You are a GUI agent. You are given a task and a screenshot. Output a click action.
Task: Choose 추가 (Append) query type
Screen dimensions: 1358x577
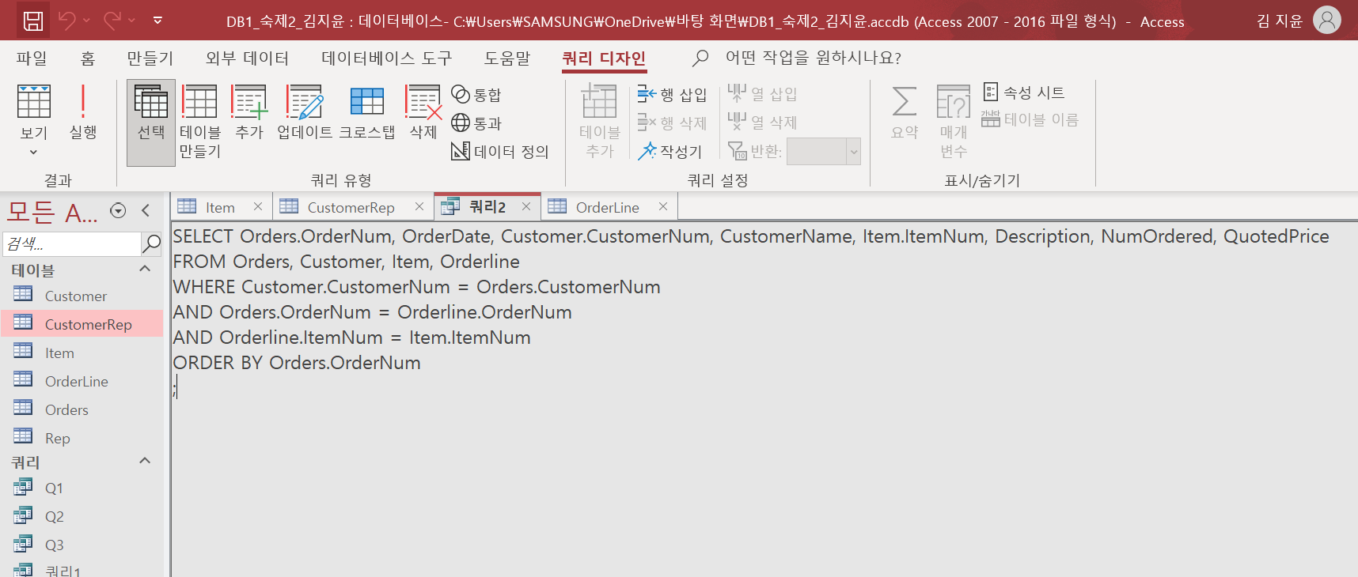click(x=249, y=115)
